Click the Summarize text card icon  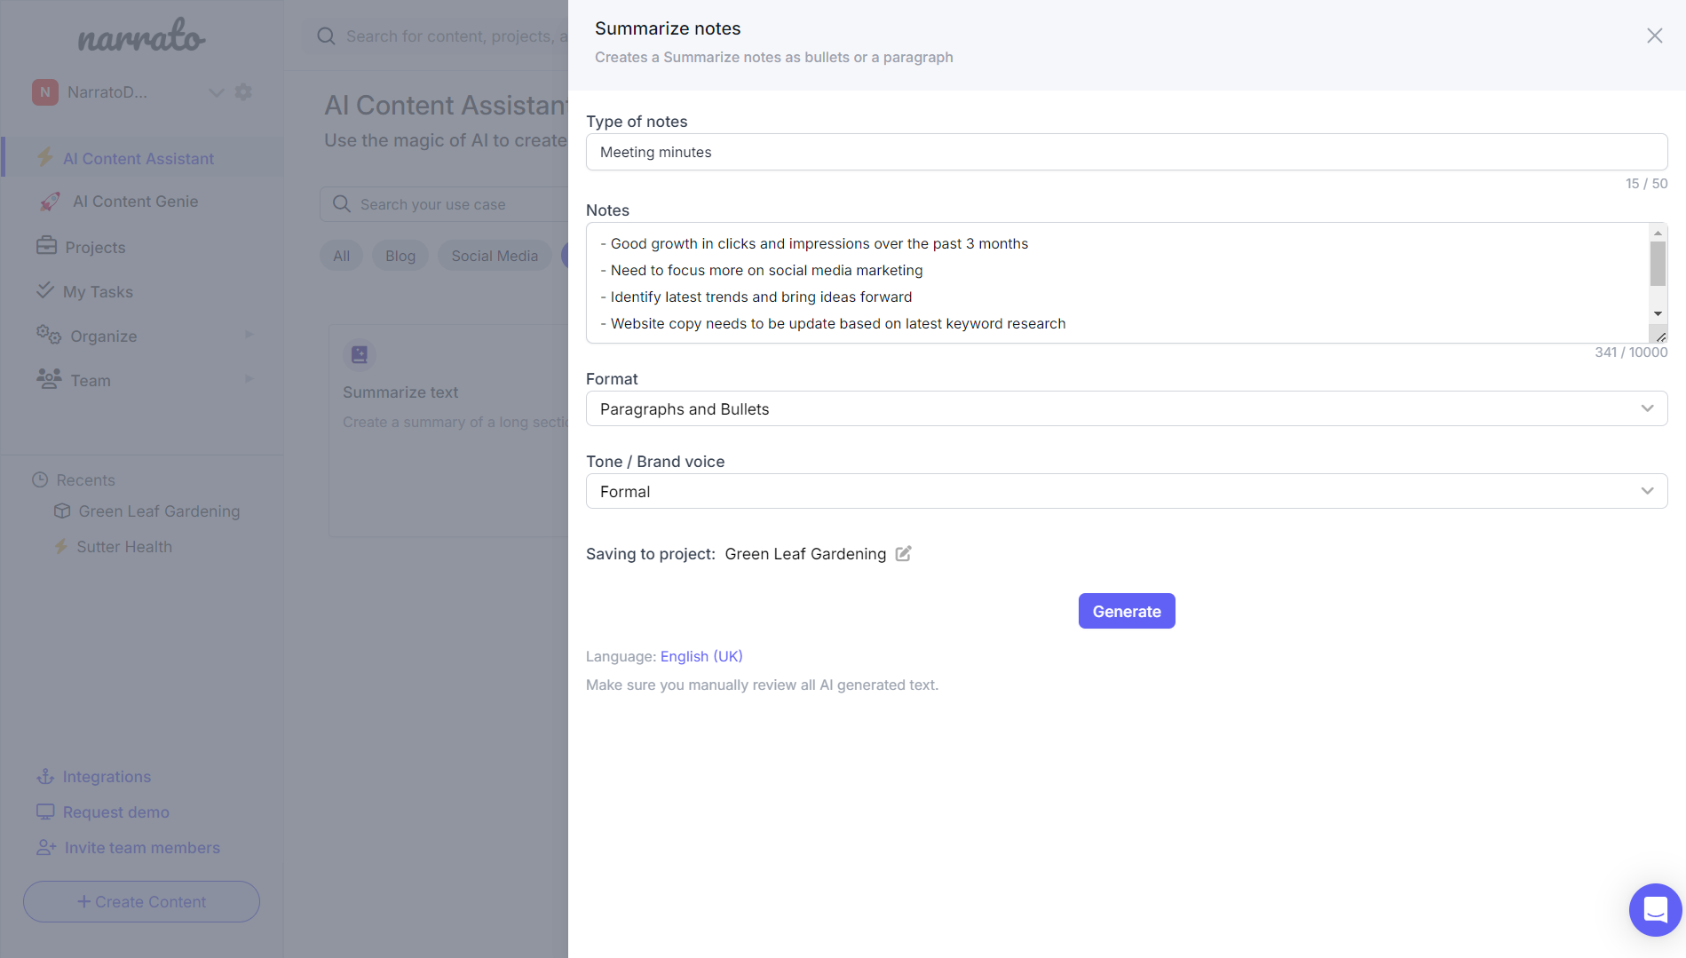(360, 354)
